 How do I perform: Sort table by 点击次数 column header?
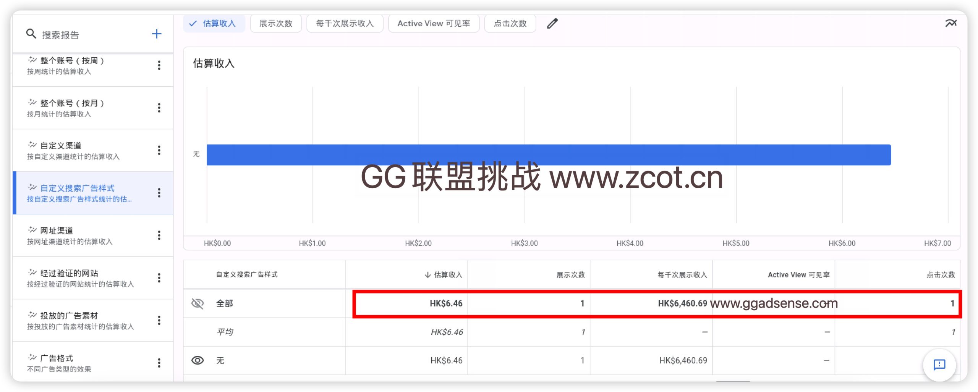(941, 275)
